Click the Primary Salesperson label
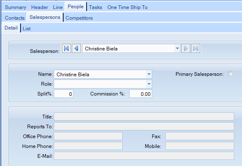 coord(200,74)
